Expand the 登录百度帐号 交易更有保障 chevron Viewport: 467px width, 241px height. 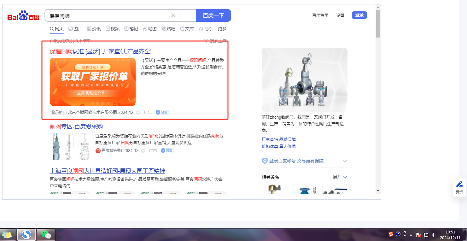[x=345, y=161]
